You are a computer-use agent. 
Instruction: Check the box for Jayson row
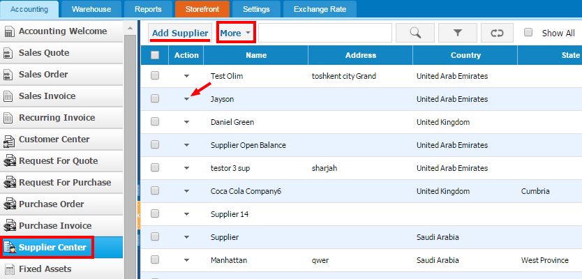click(155, 98)
